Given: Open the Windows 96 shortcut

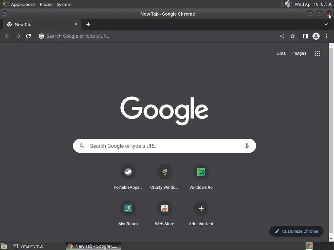Looking at the screenshot, I should tap(201, 177).
